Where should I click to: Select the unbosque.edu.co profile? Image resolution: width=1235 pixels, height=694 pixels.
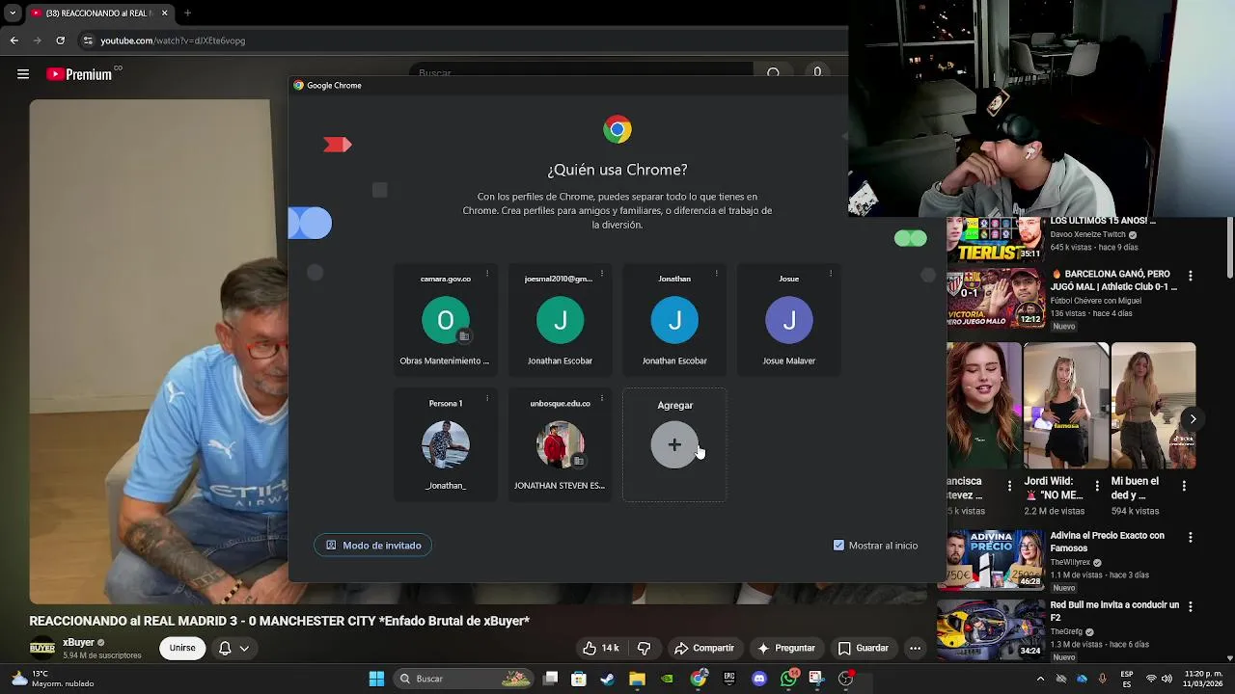tap(560, 444)
